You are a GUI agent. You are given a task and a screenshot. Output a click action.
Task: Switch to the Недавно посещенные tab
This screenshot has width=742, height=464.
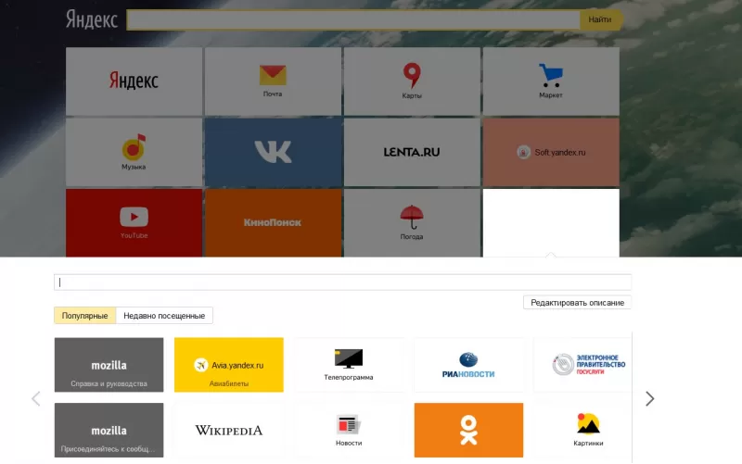(164, 316)
